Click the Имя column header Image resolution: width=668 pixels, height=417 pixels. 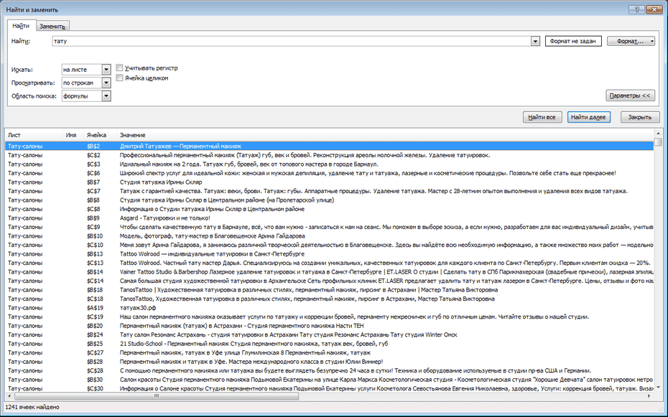73,135
